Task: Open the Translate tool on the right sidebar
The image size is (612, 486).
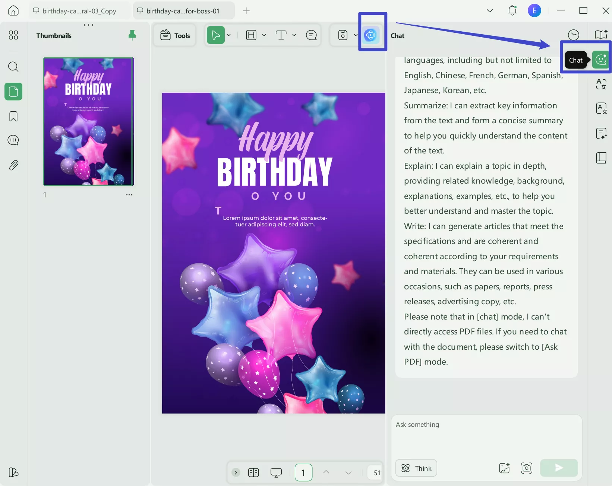Action: pyautogui.click(x=601, y=84)
